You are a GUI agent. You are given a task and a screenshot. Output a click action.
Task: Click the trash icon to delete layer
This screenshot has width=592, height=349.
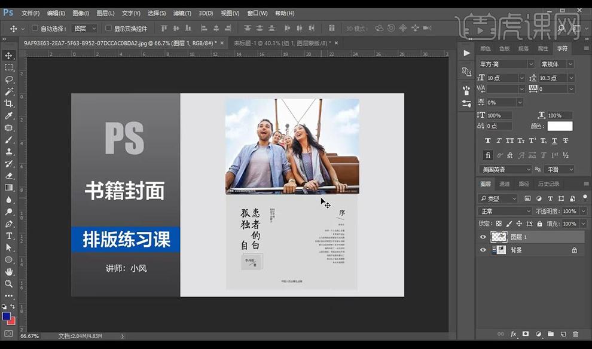coord(575,334)
